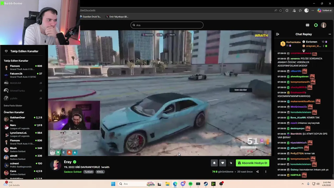
Task: Click the sparkle icon beside the heart
Action: pos(231,163)
